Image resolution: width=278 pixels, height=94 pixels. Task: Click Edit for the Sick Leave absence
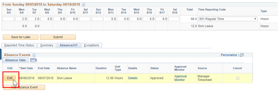[x=10, y=78]
